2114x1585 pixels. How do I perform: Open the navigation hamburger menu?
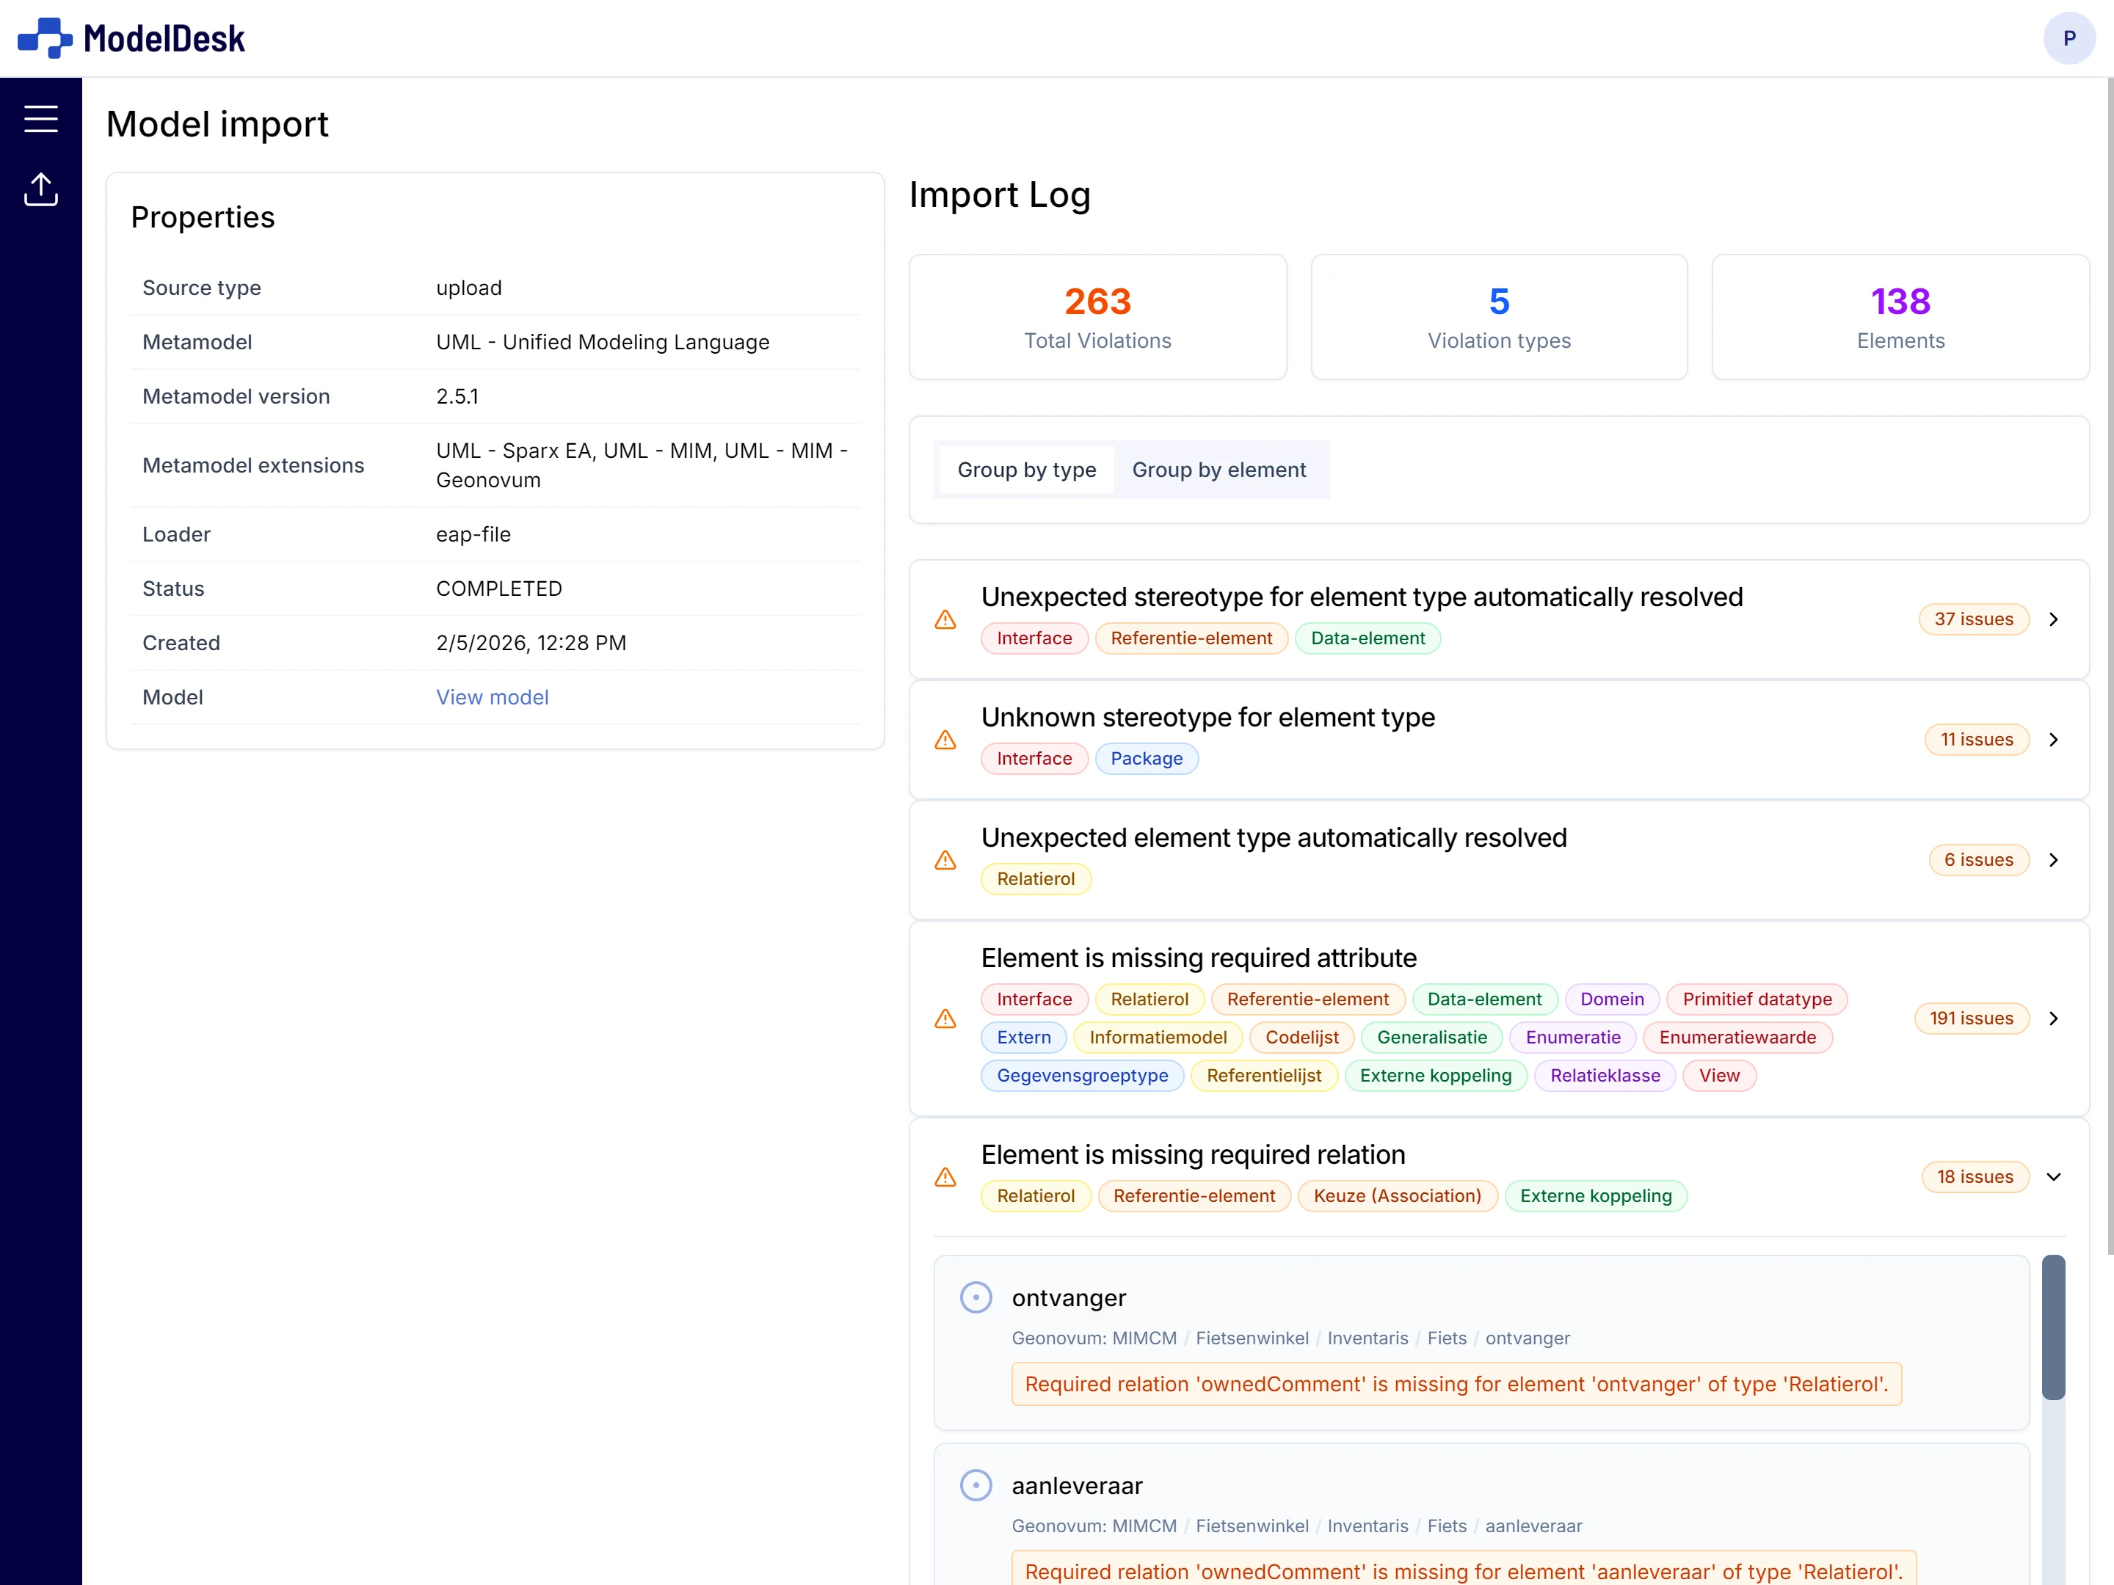pyautogui.click(x=42, y=118)
